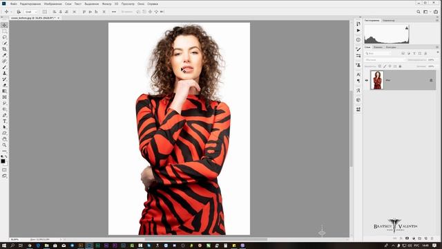
Task: Toggle shape layers filter icon
Action: coord(420,53)
